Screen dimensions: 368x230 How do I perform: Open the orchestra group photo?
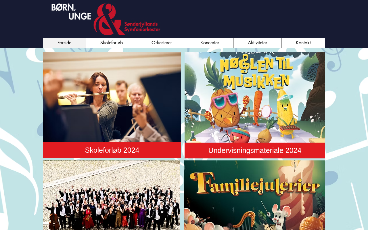(x=112, y=195)
